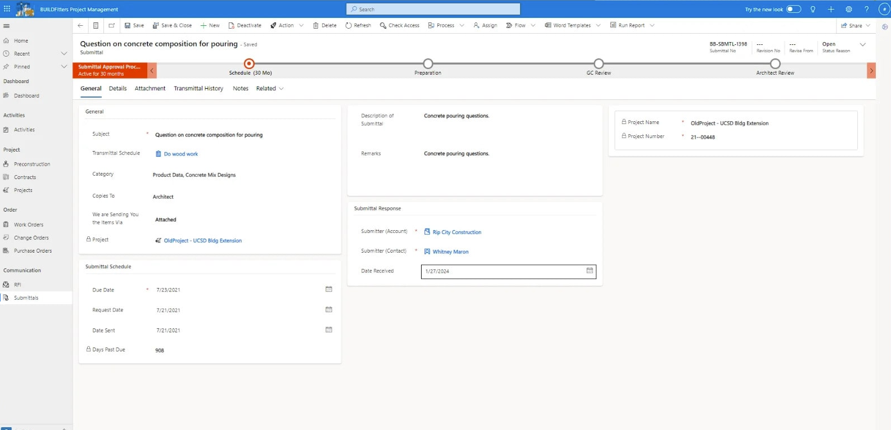This screenshot has height=430, width=891.
Task: Assign the record to someone
Action: pos(485,25)
